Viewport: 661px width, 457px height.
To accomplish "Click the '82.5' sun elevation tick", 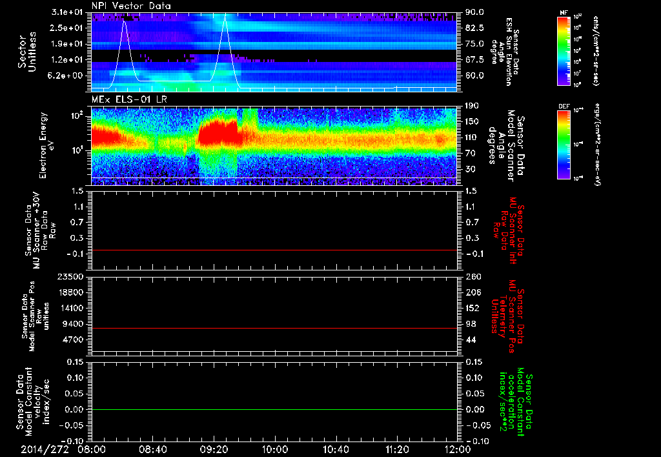I will click(x=474, y=28).
